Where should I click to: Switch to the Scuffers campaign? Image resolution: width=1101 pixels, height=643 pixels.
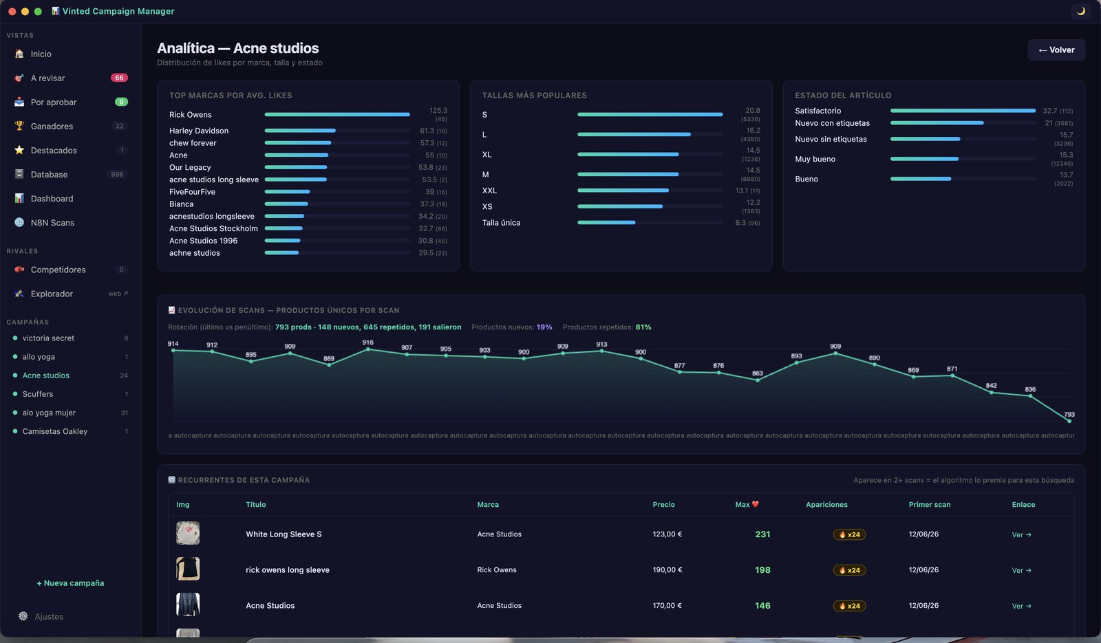pos(71,394)
